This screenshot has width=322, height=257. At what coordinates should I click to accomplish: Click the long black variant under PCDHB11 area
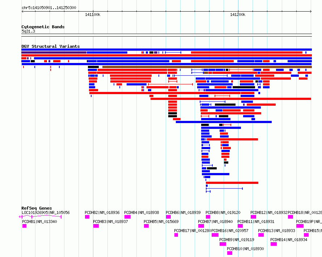click(244, 87)
